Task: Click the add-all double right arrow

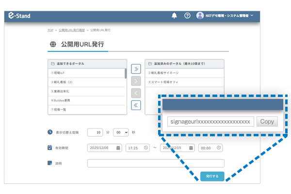Action: [136, 68]
